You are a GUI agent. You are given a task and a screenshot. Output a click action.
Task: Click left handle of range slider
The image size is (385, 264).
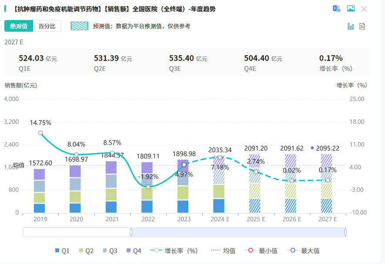(x=131, y=232)
